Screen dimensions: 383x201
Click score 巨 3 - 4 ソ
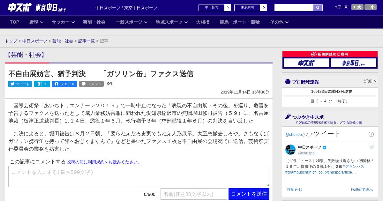pos(330,101)
